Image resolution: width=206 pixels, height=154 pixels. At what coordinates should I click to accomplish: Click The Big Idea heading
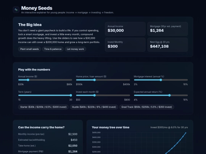click(x=30, y=25)
